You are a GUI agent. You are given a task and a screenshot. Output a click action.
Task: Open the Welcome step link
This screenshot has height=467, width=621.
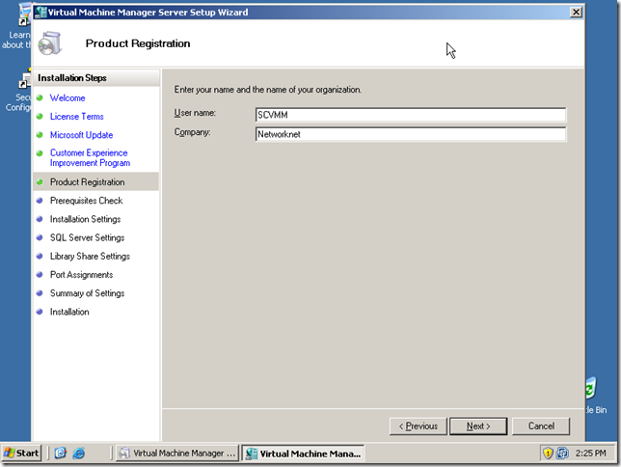[x=67, y=97]
